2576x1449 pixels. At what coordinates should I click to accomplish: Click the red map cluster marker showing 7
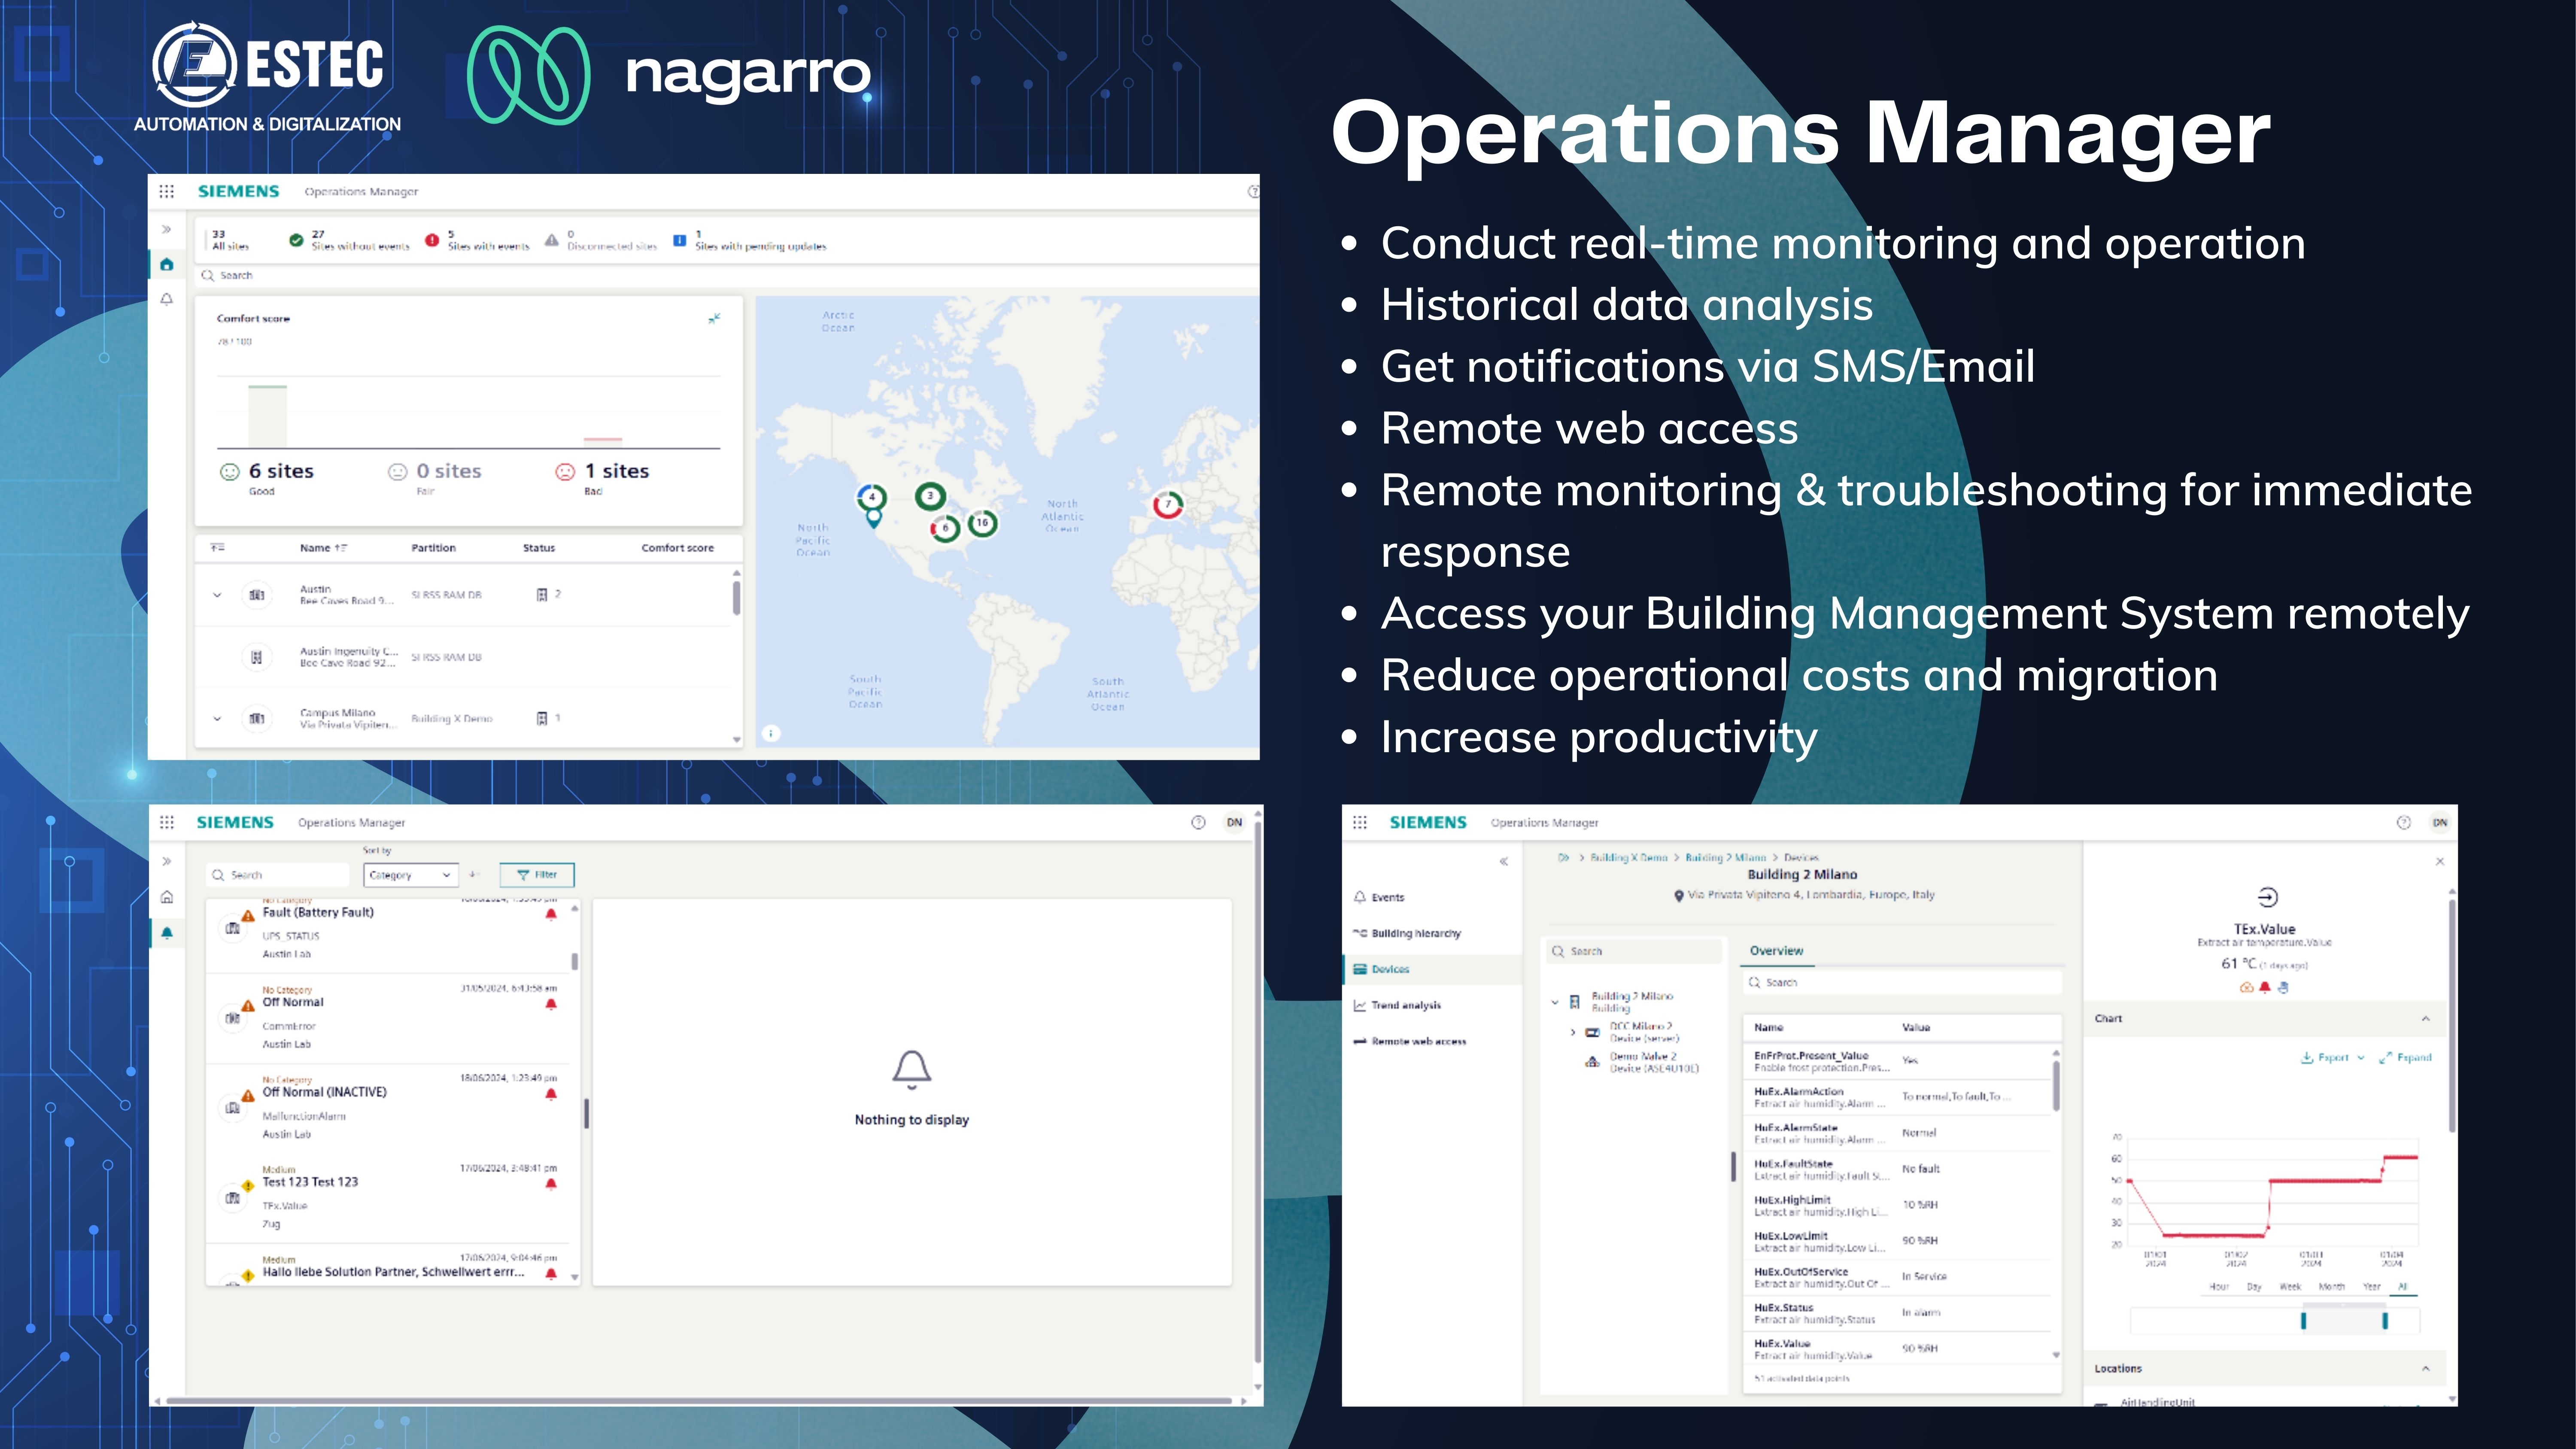coord(1167,505)
